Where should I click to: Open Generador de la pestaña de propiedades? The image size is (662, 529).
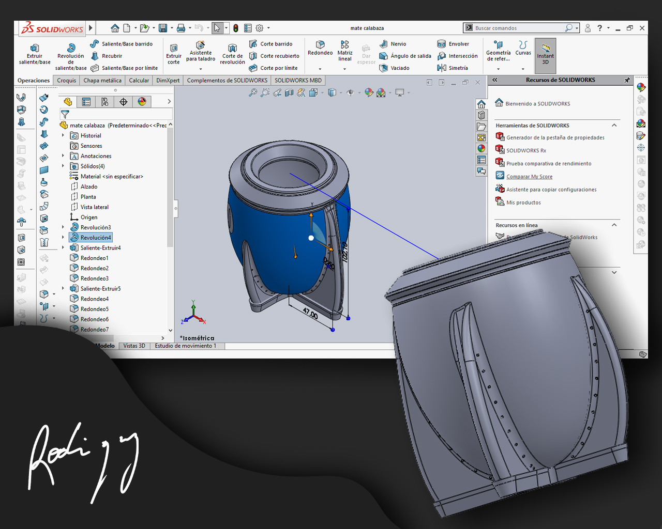point(555,138)
